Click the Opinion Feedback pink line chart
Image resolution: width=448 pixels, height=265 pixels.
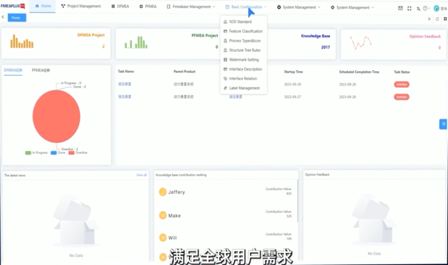pos(360,43)
